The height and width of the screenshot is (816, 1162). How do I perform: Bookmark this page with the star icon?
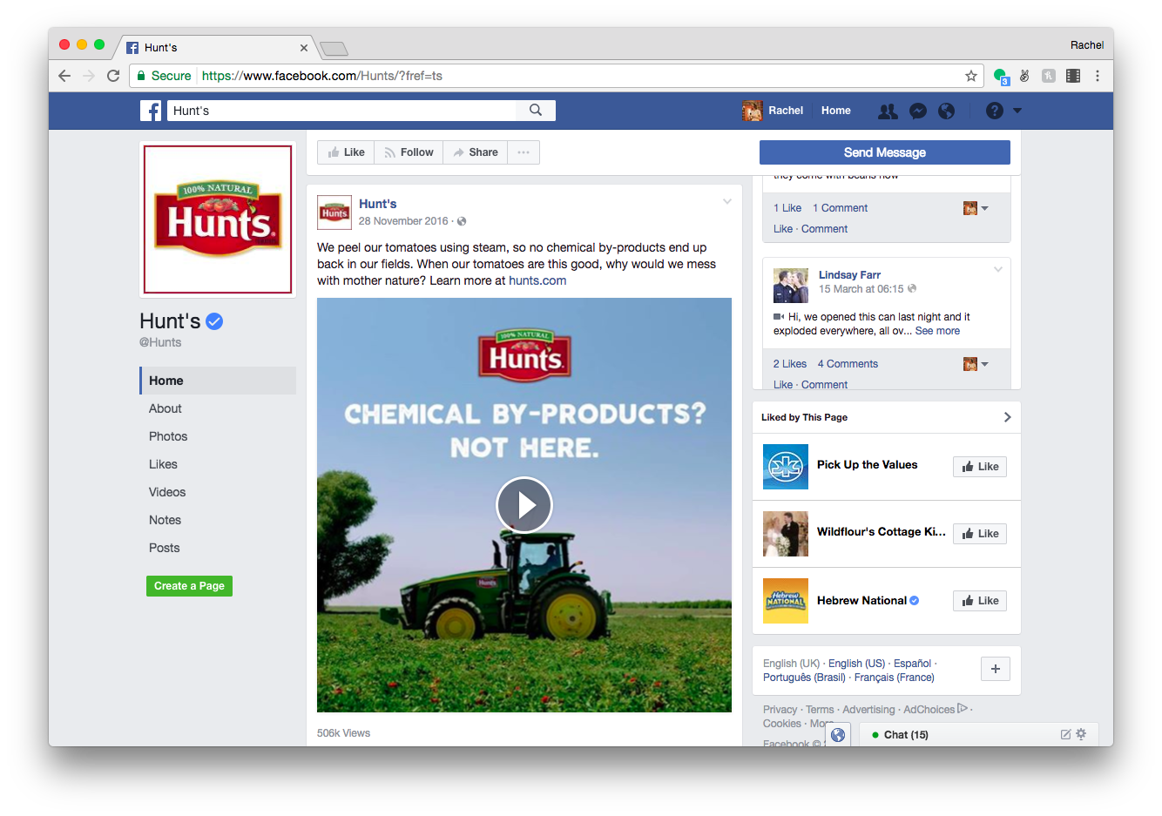[970, 76]
